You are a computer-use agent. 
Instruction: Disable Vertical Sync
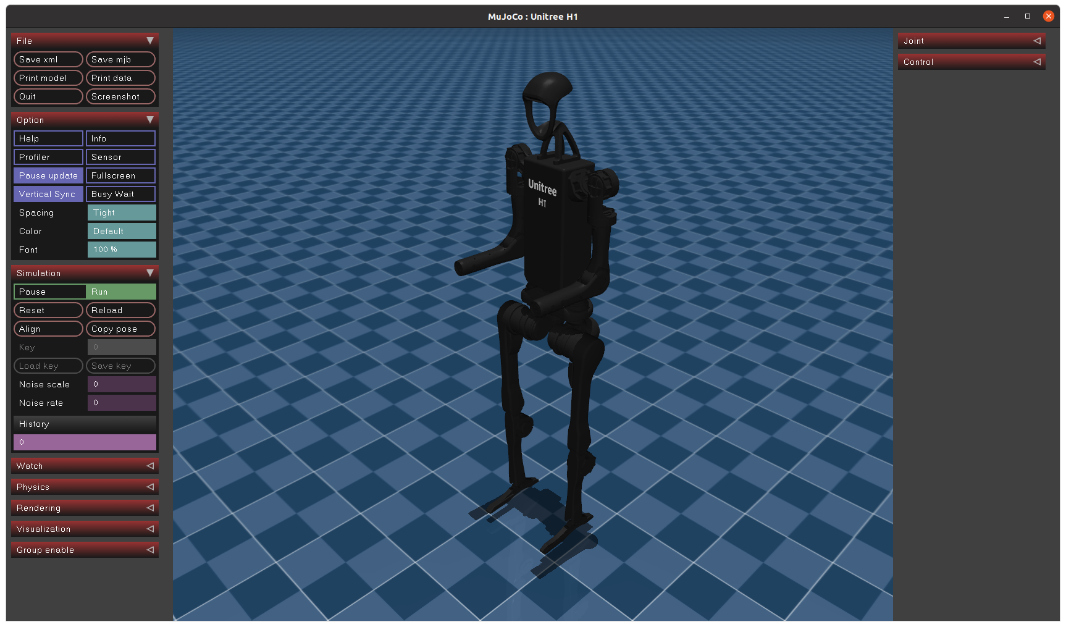click(48, 194)
